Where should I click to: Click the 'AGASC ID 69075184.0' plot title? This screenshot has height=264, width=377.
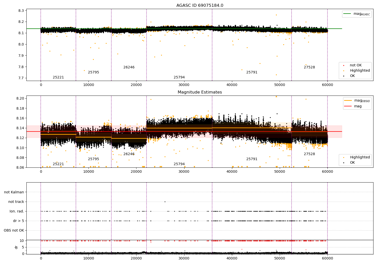[200, 6]
